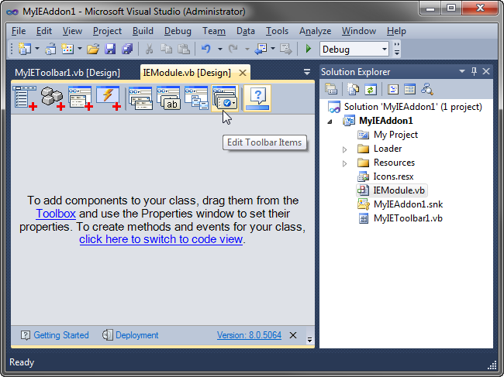
Task: Click the Toolbox link
Action: 56,214
